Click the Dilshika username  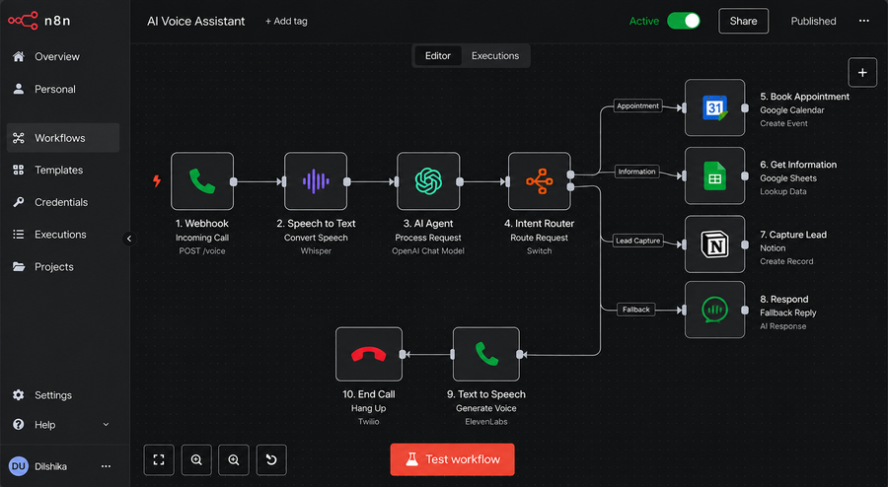50,466
